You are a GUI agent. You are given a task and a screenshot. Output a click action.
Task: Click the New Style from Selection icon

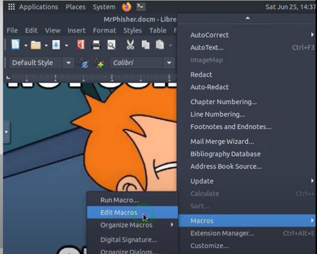[x=98, y=63]
